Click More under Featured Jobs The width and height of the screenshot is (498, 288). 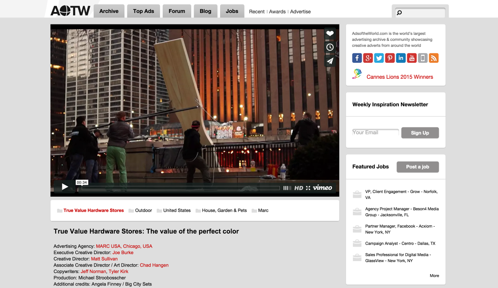point(434,276)
